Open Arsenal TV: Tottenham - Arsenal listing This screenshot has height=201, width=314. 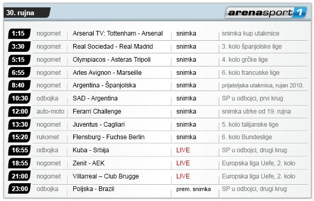118,33
